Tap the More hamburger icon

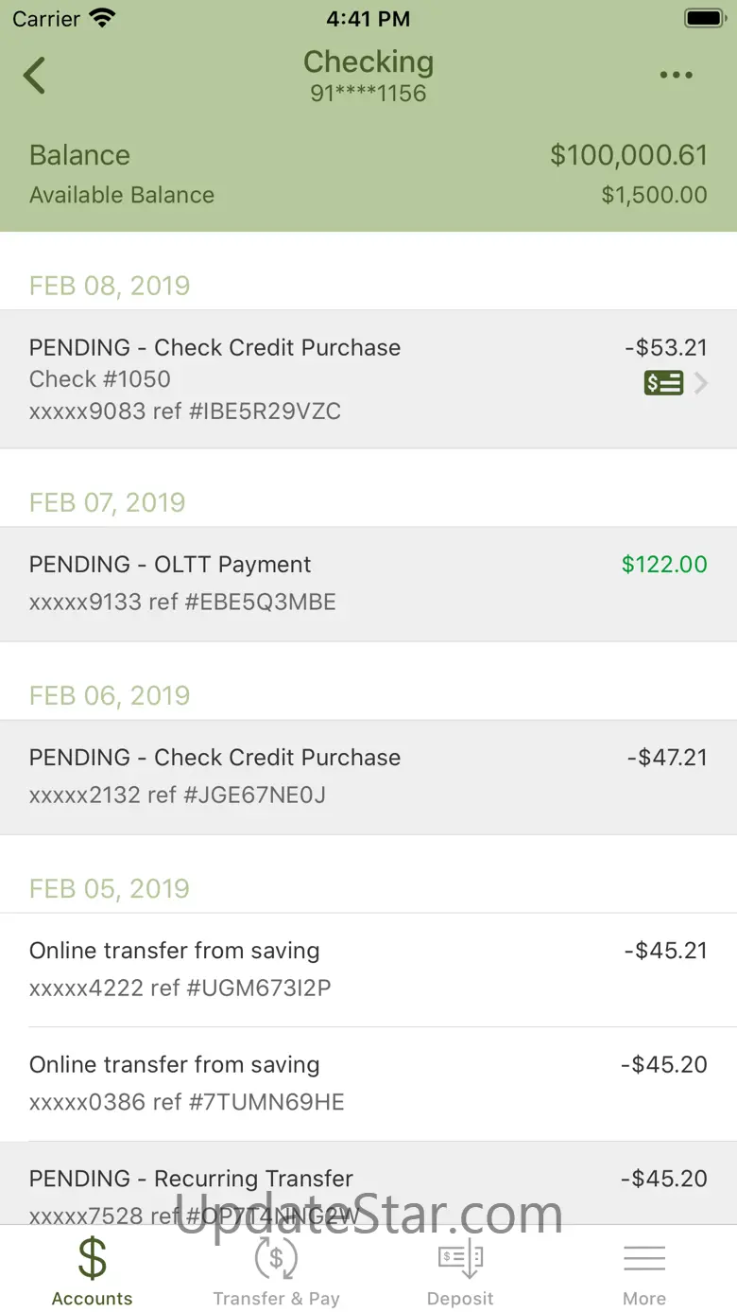644,1259
